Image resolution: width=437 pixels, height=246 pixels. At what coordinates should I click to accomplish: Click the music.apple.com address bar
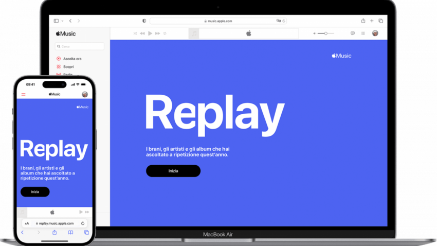point(218,21)
